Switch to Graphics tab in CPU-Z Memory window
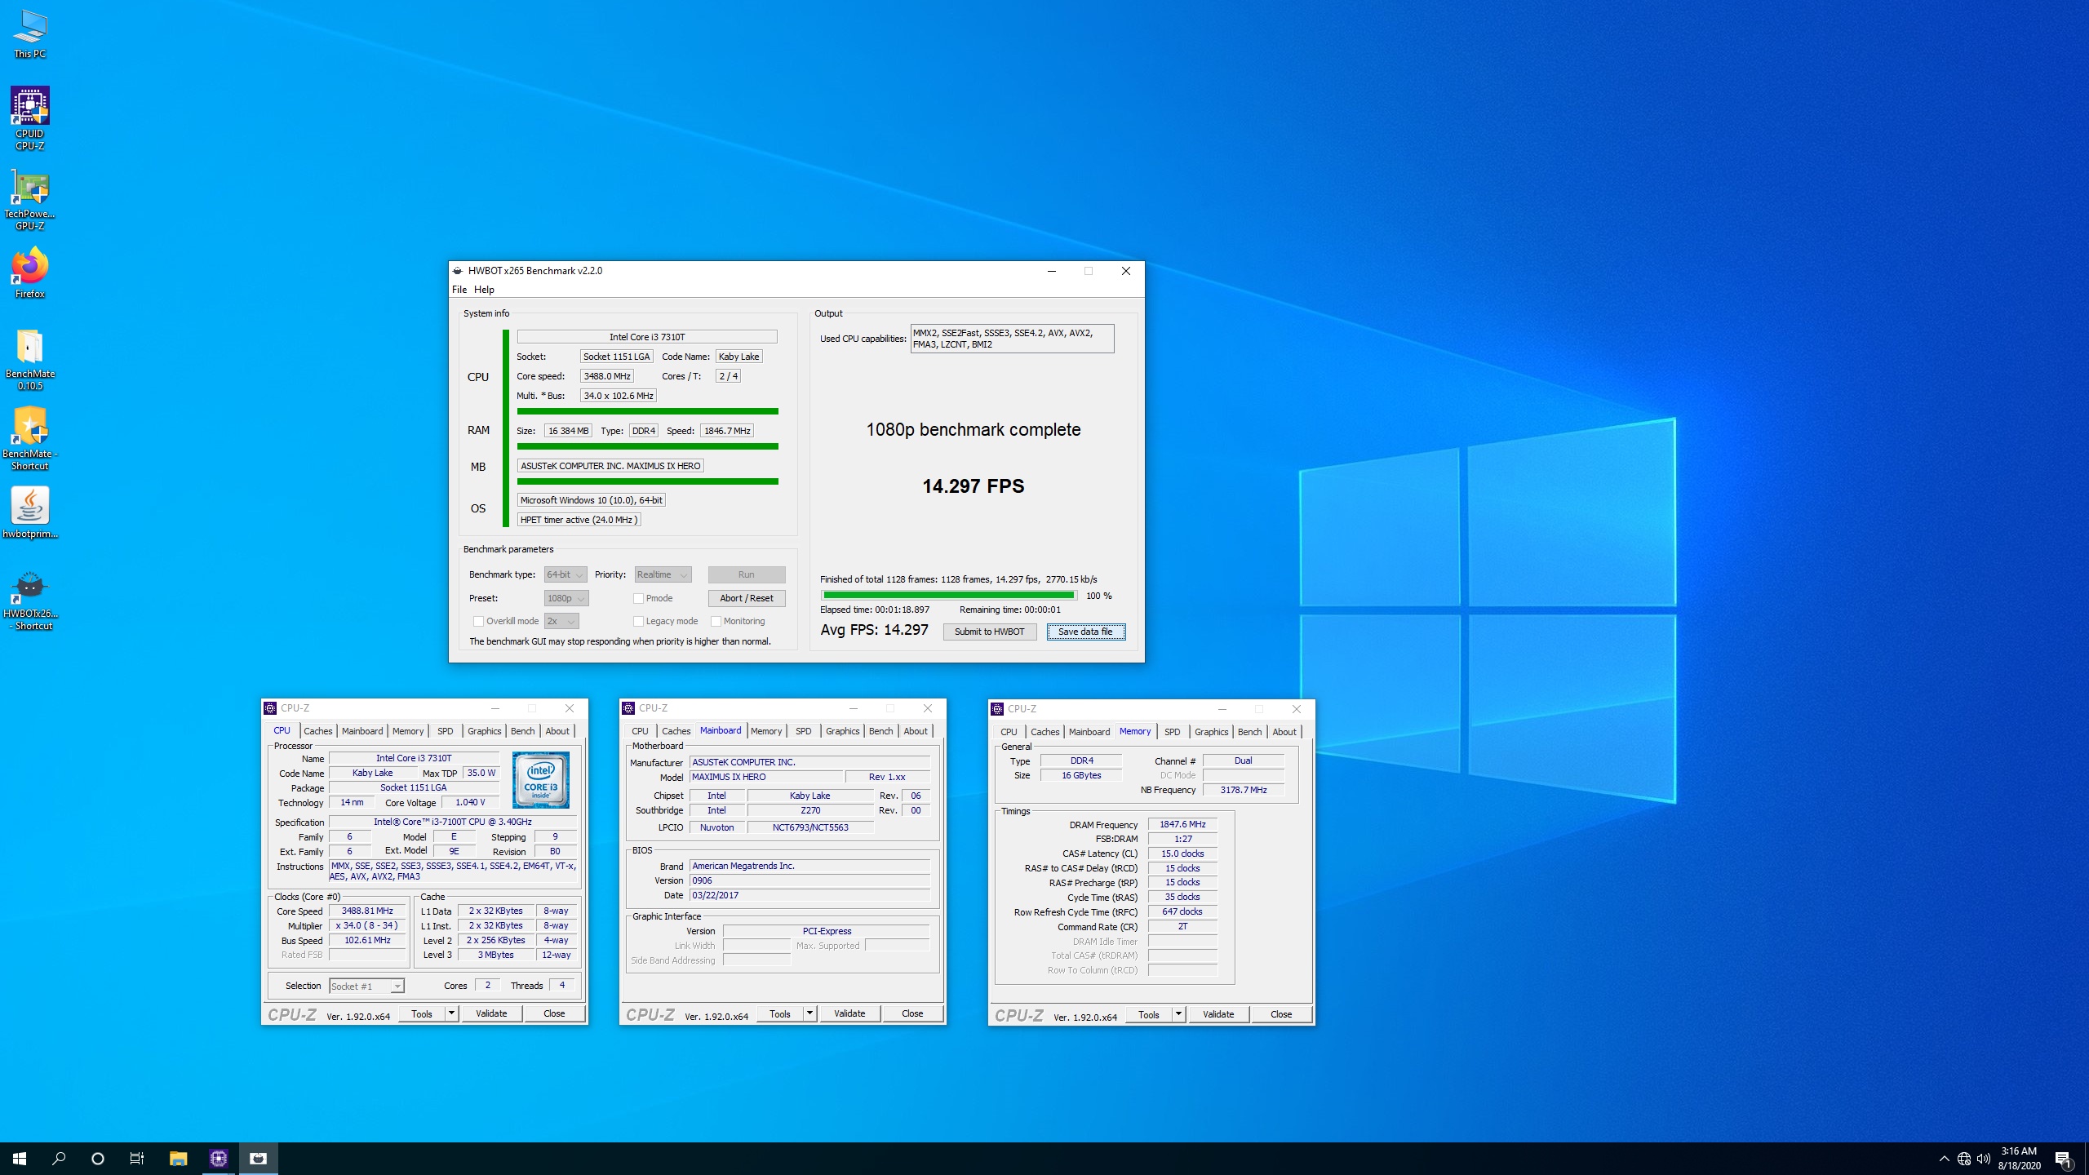The width and height of the screenshot is (2089, 1175). tap(1211, 732)
